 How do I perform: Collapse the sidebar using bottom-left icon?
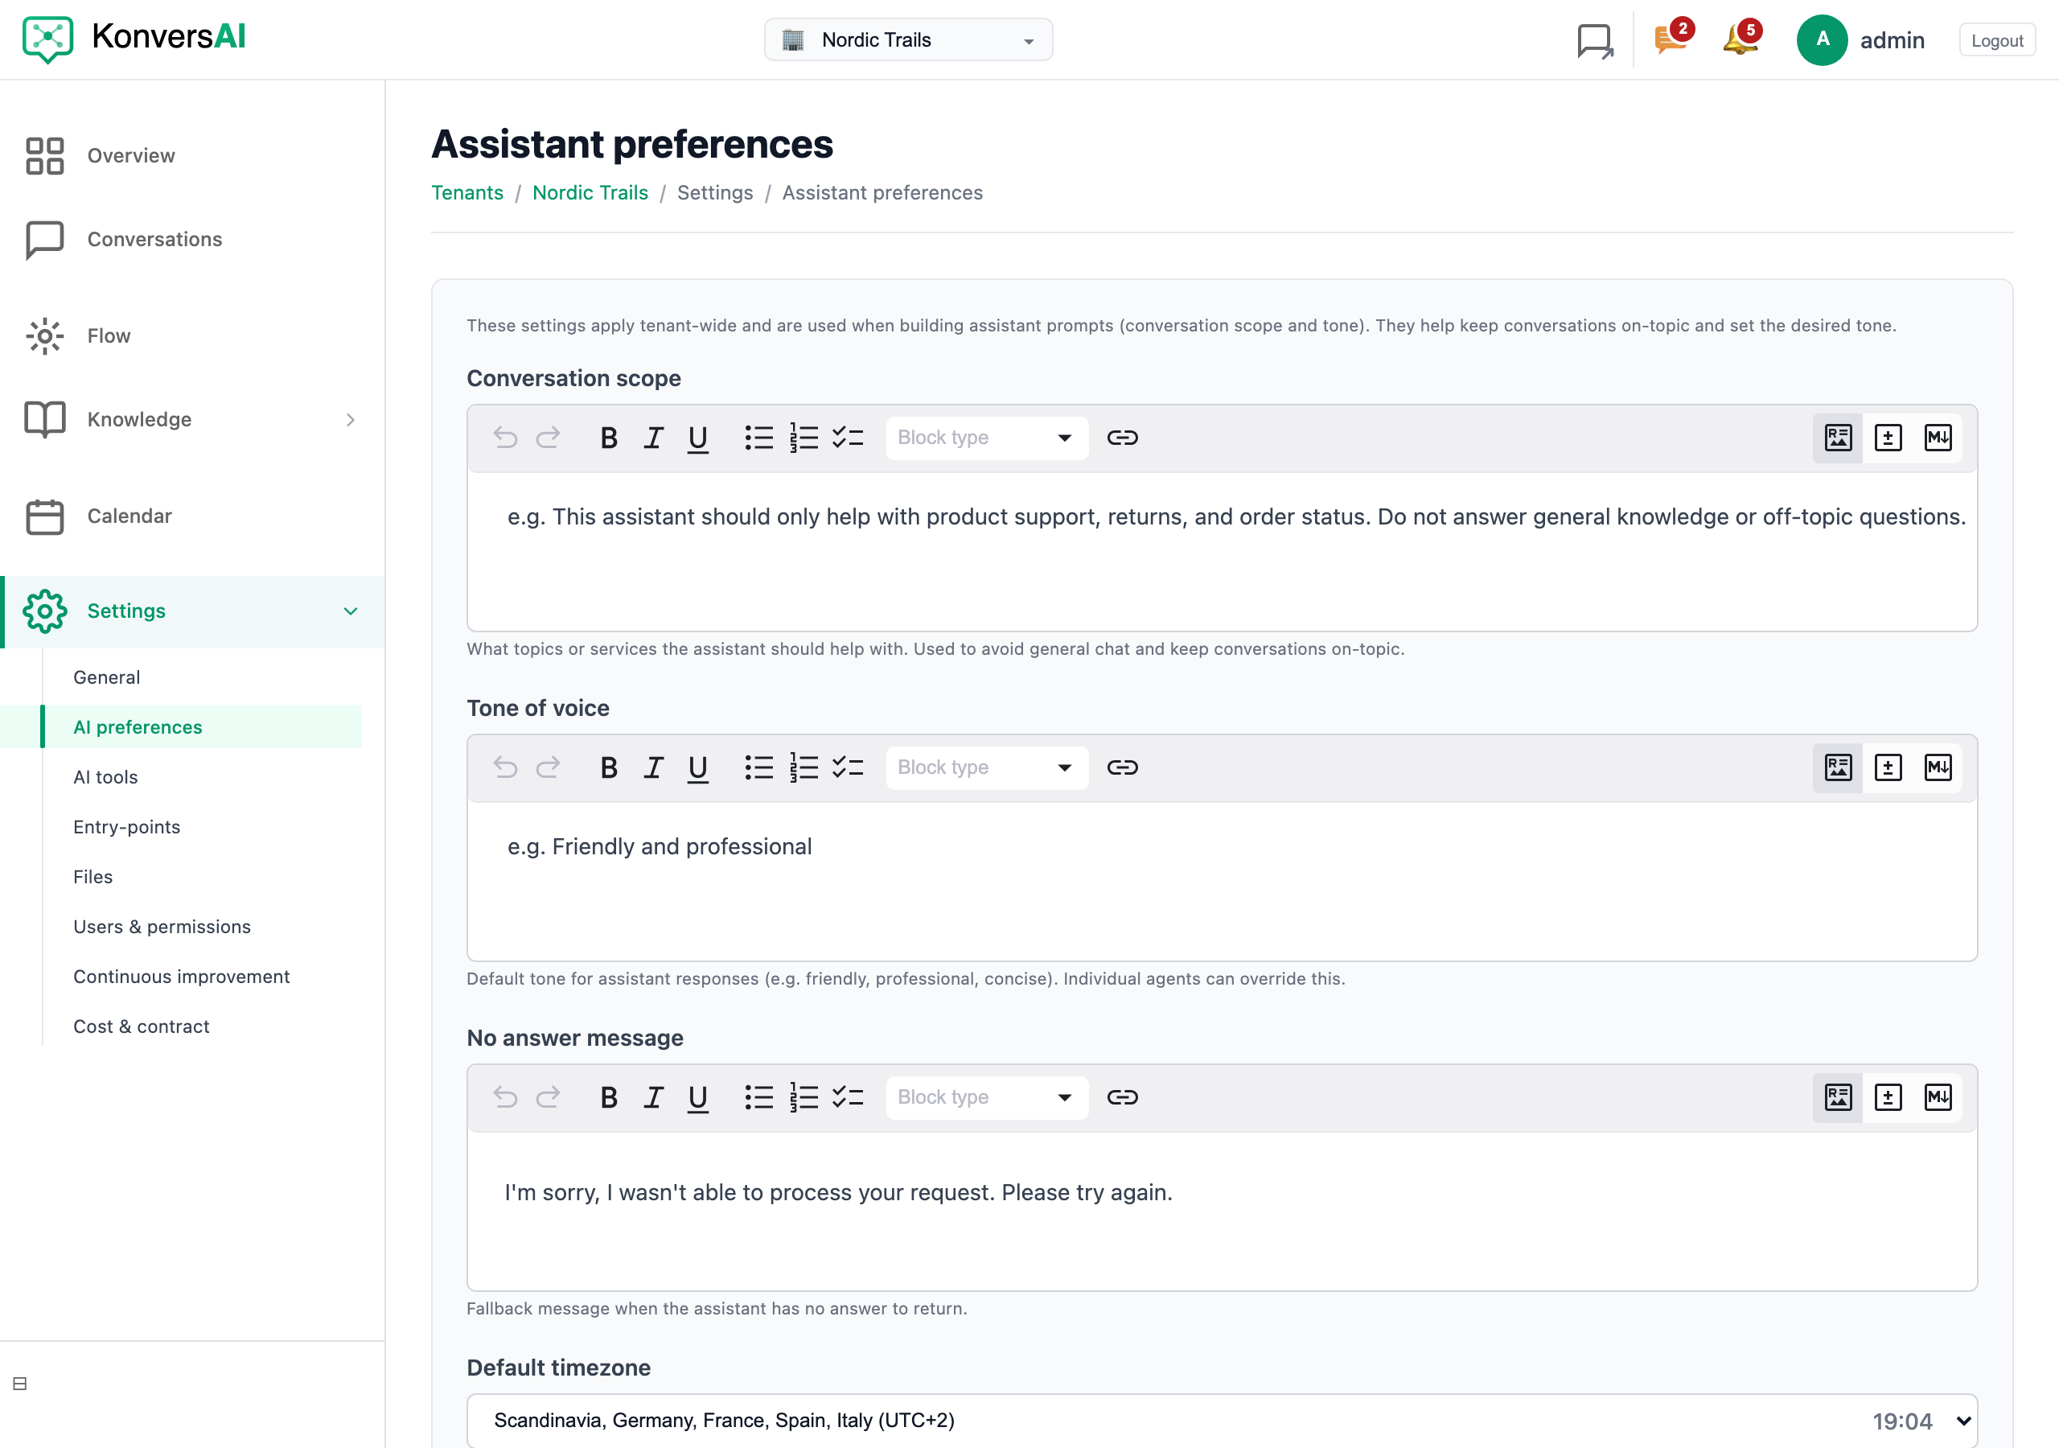[x=20, y=1384]
